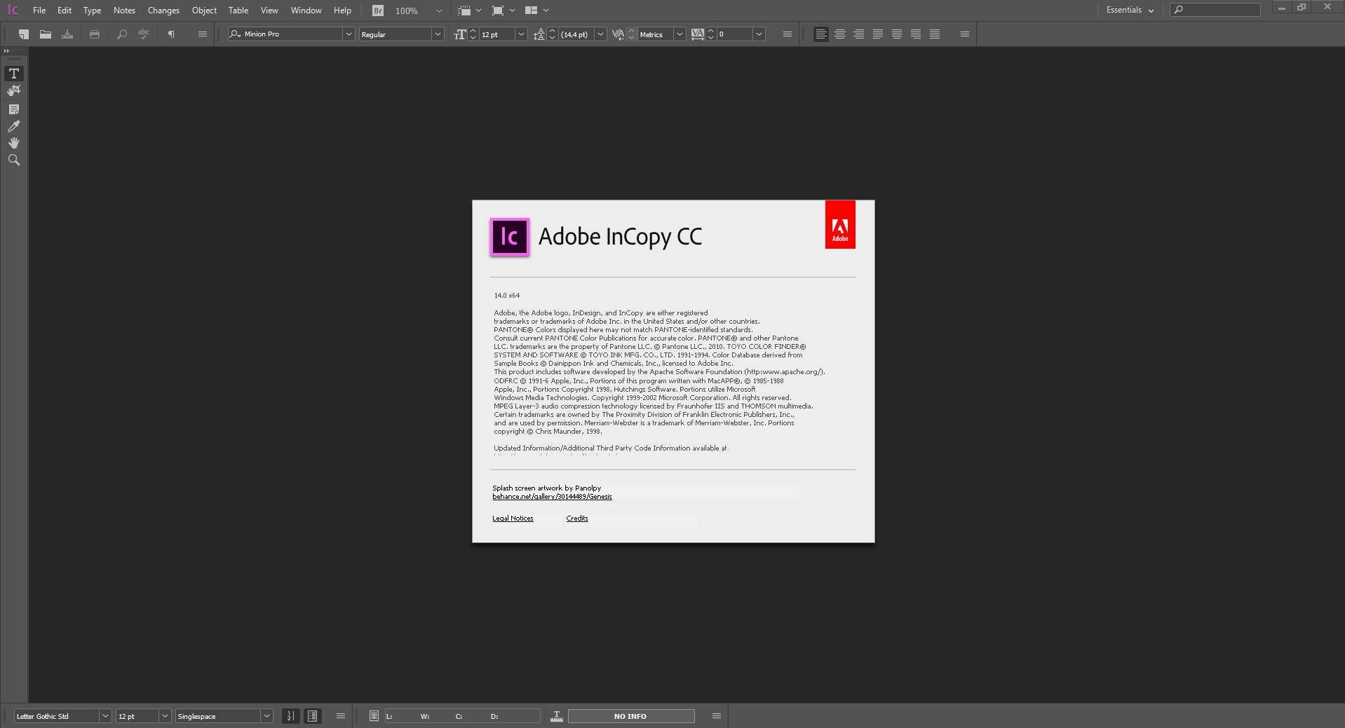1345x728 pixels.
Task: Click the NO INFO copyfit progress field
Action: coord(630,716)
